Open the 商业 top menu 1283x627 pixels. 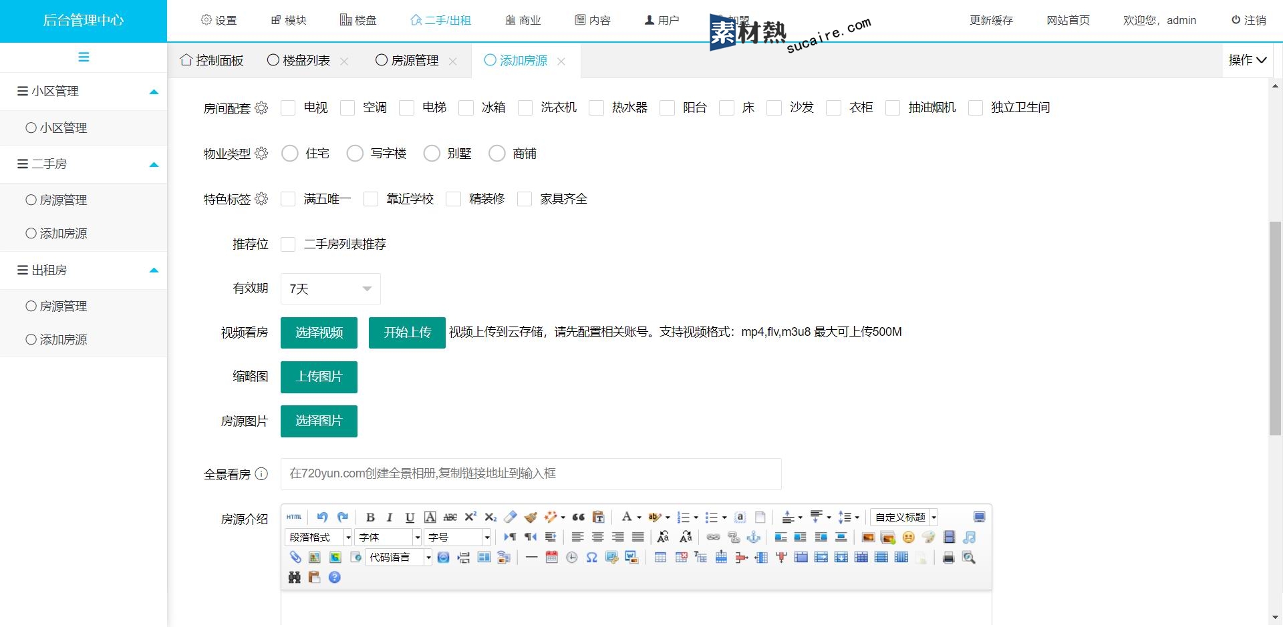(523, 21)
